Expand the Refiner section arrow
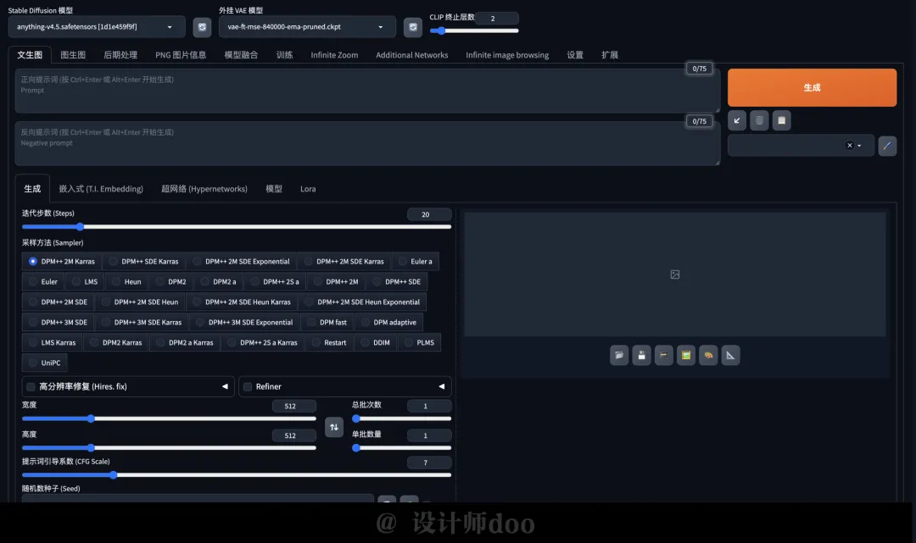This screenshot has height=543, width=916. [441, 387]
